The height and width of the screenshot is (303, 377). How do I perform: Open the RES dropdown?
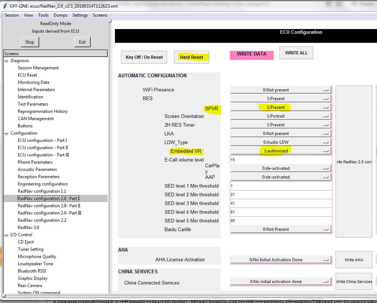click(x=281, y=99)
